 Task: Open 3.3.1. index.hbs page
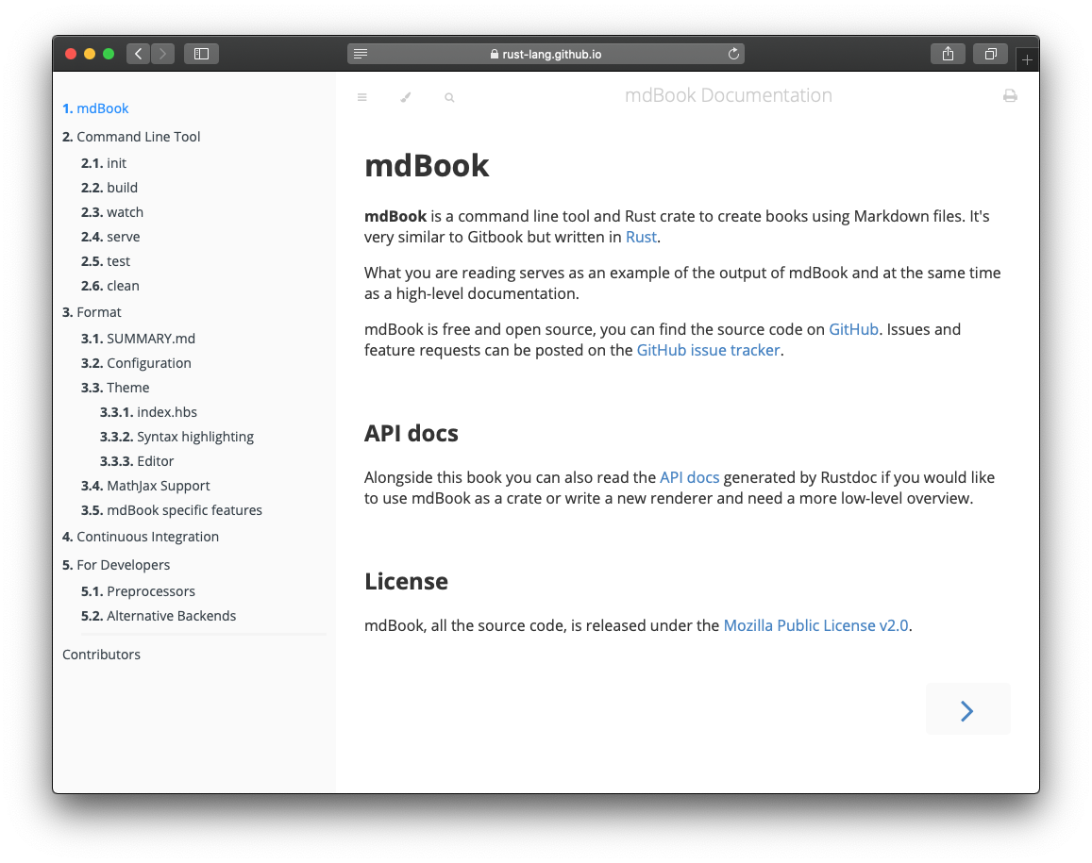tap(148, 412)
